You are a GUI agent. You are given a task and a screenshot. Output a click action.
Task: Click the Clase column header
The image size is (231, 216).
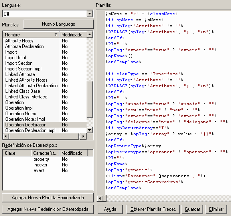pyautogui.click(x=17, y=153)
